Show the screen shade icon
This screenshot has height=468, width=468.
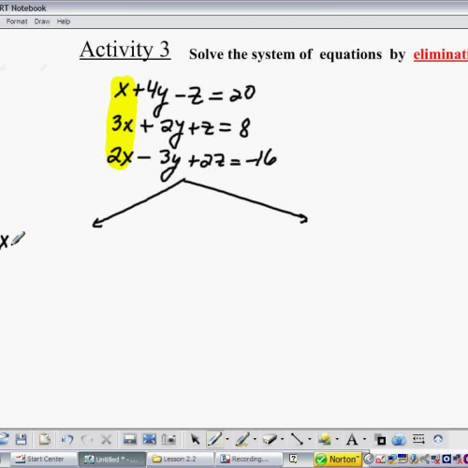tap(129, 440)
